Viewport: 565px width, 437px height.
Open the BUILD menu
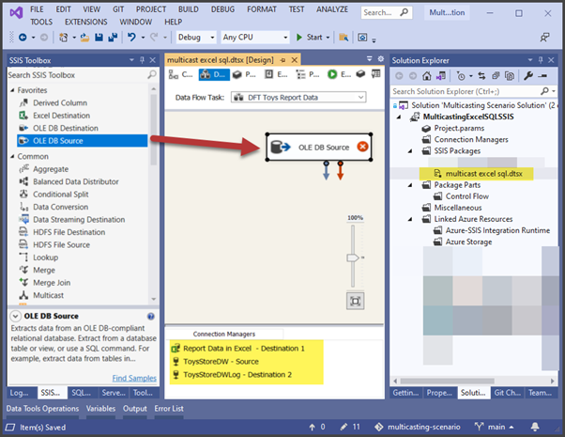click(188, 9)
